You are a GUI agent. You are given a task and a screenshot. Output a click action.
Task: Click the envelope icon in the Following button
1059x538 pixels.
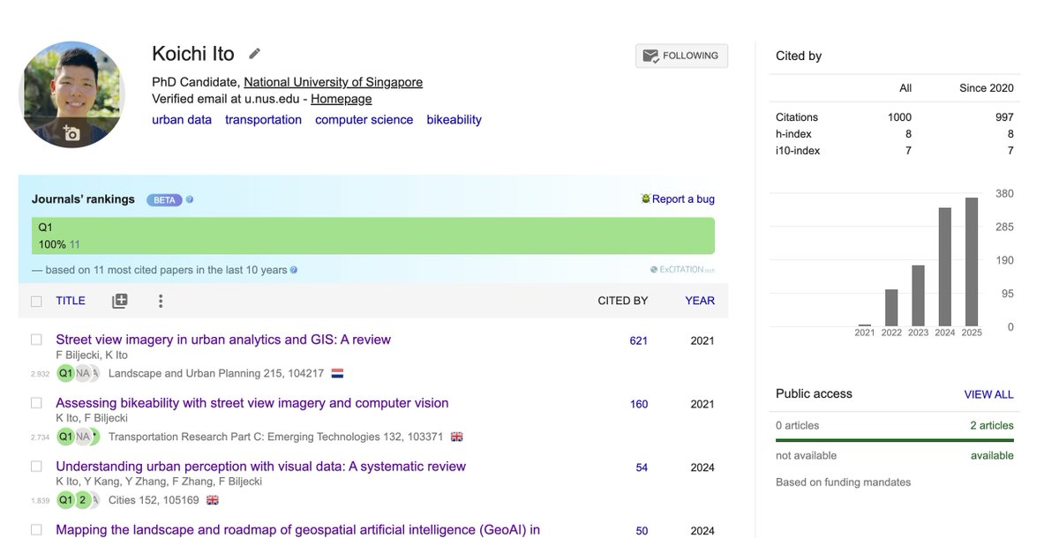click(x=650, y=56)
